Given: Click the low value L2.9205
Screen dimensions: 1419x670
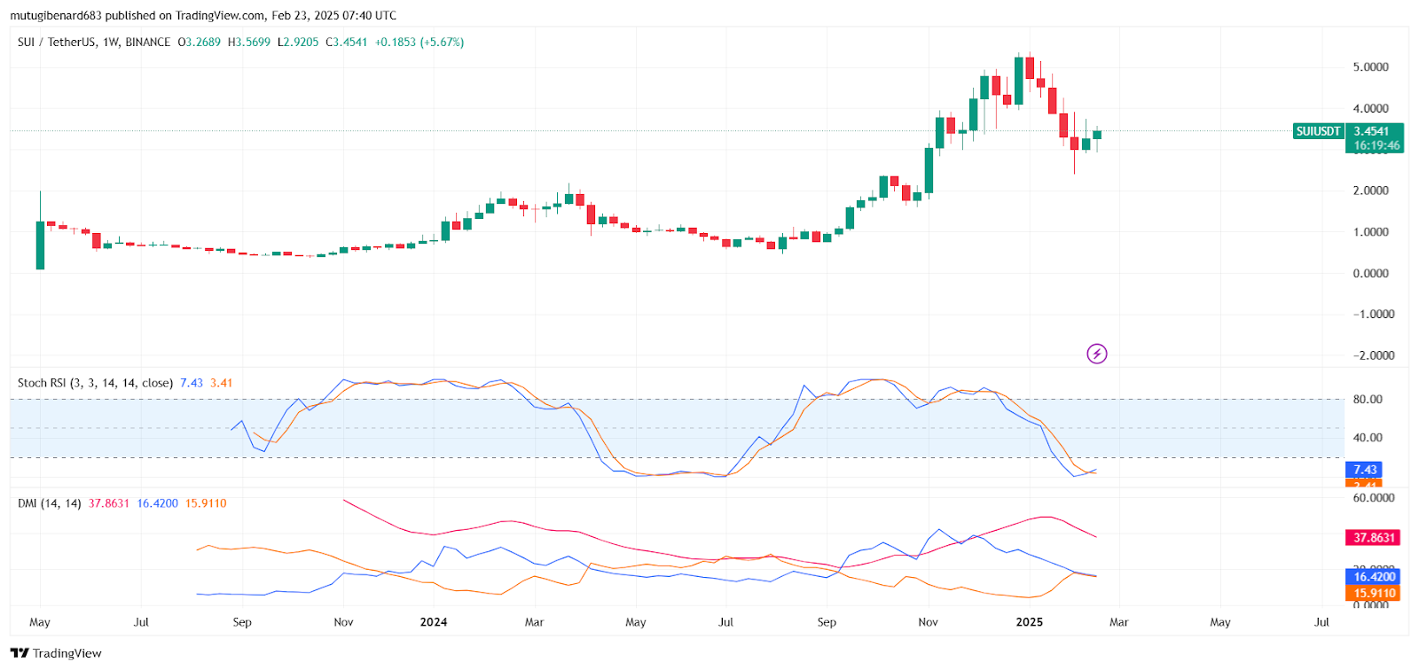Looking at the screenshot, I should 298,42.
